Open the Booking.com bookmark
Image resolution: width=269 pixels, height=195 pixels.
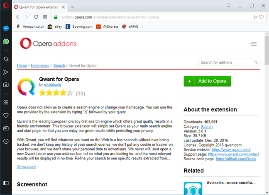pos(79,26)
